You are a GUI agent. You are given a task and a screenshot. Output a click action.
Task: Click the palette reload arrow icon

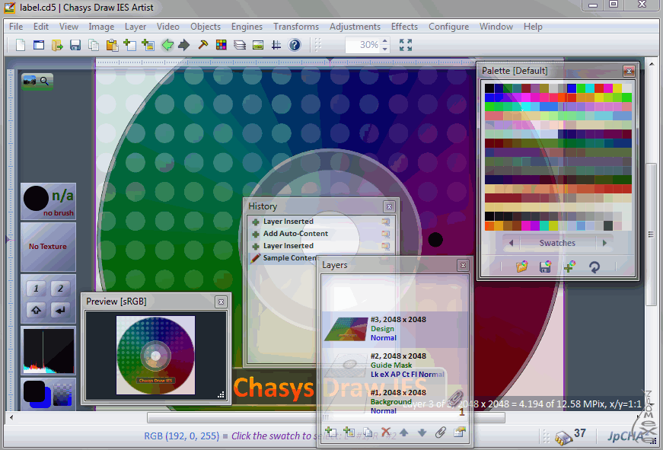(x=594, y=266)
